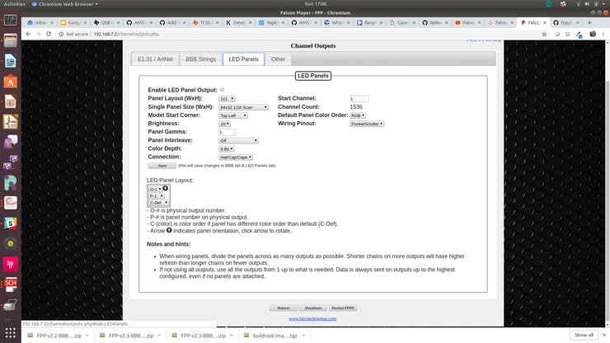Open Ubuntu Software from the dock
Image resolution: width=610 pixels, height=343 pixels.
(10, 82)
